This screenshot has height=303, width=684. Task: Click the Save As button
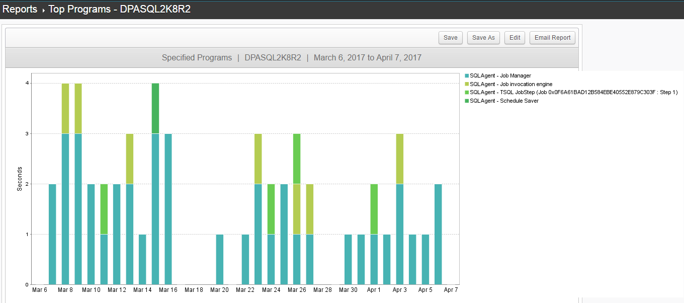483,38
